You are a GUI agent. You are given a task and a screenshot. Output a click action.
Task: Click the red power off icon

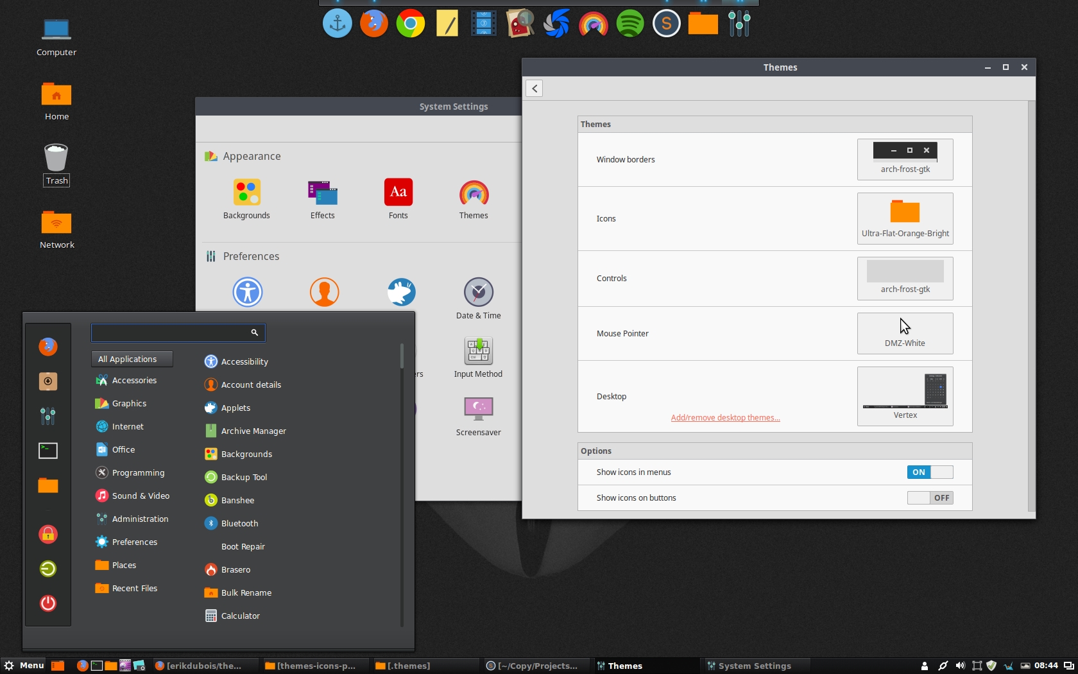48,603
